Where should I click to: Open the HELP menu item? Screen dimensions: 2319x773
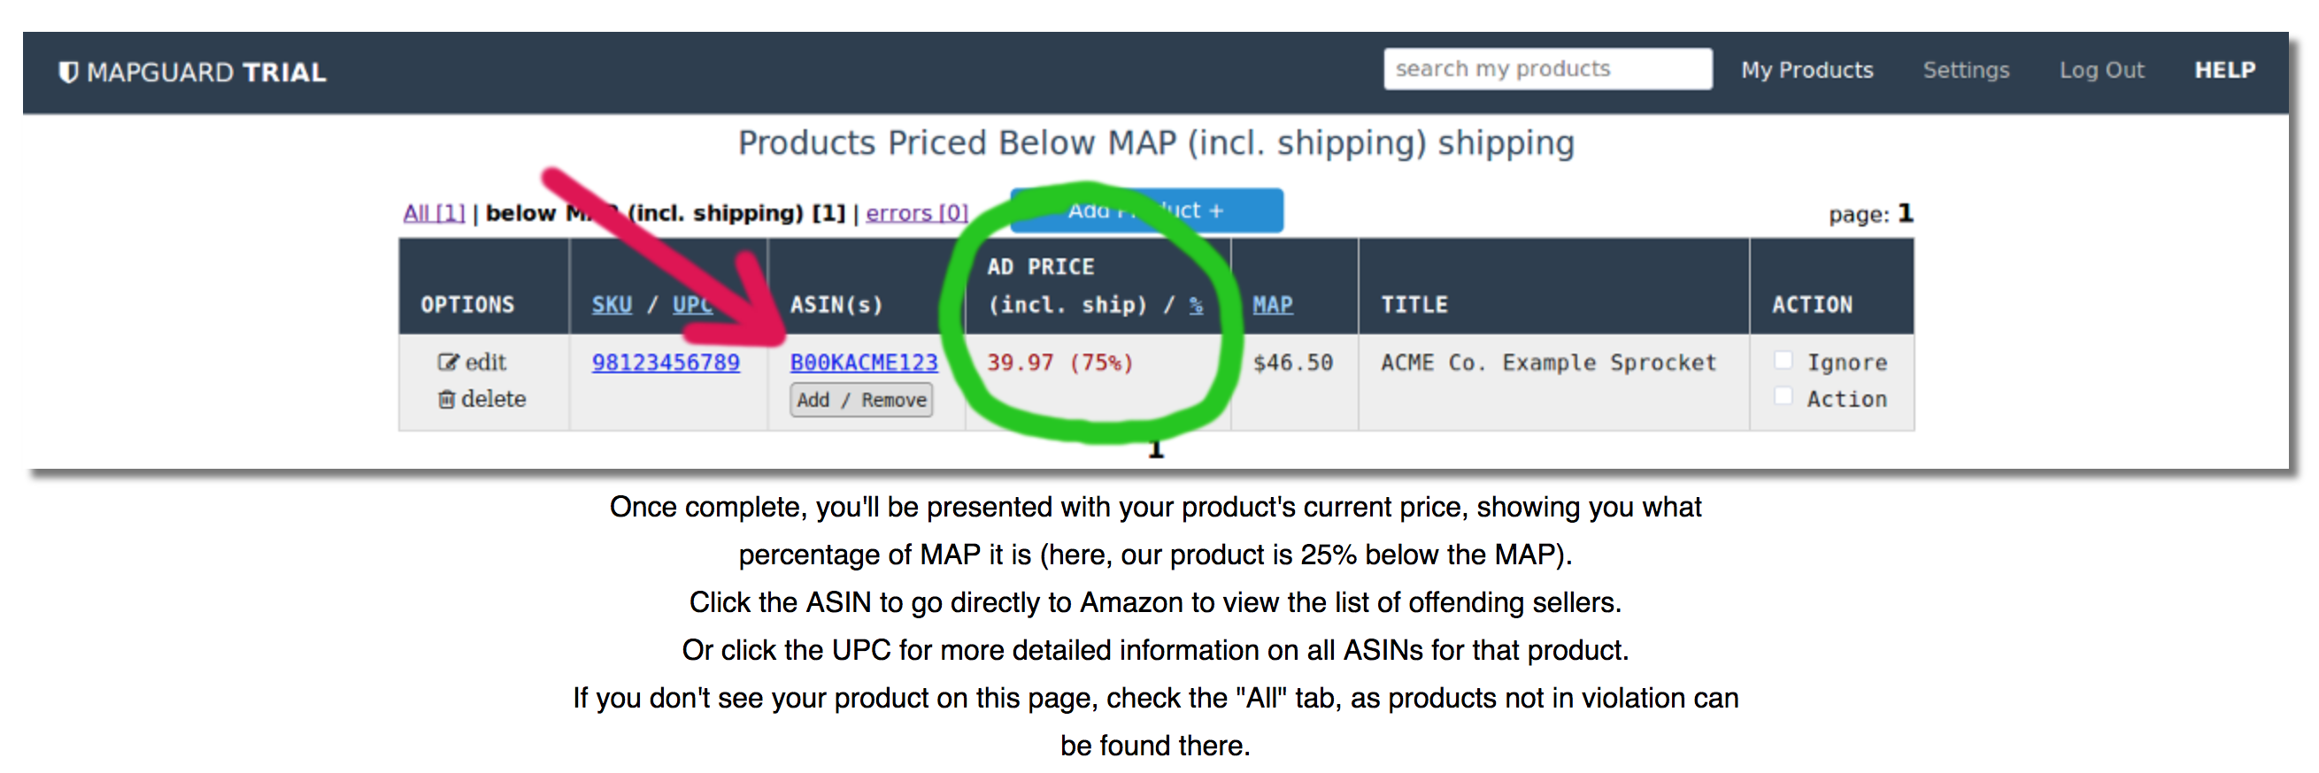(2223, 70)
